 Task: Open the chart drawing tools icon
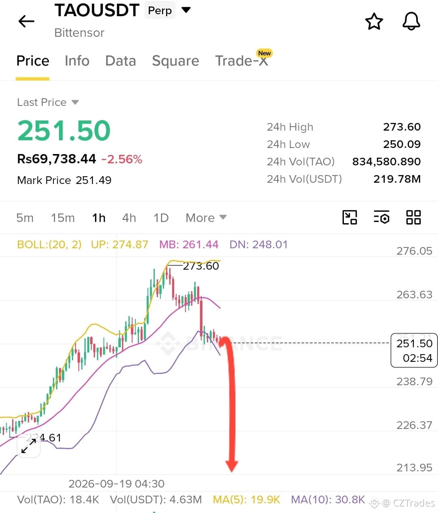click(x=350, y=217)
